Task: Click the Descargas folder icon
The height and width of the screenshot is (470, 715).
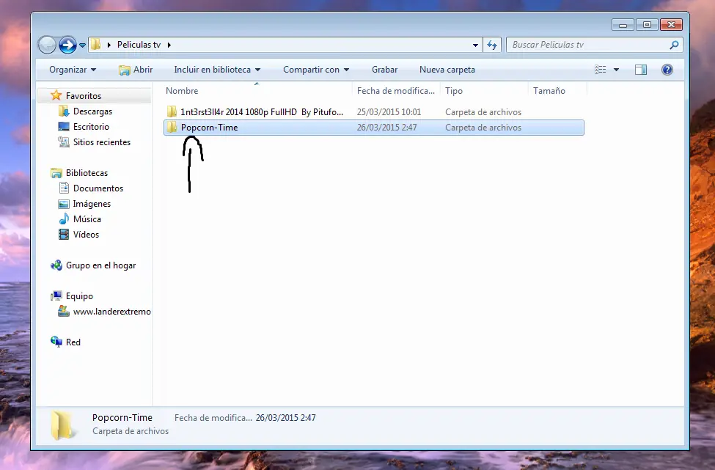Action: tap(63, 111)
